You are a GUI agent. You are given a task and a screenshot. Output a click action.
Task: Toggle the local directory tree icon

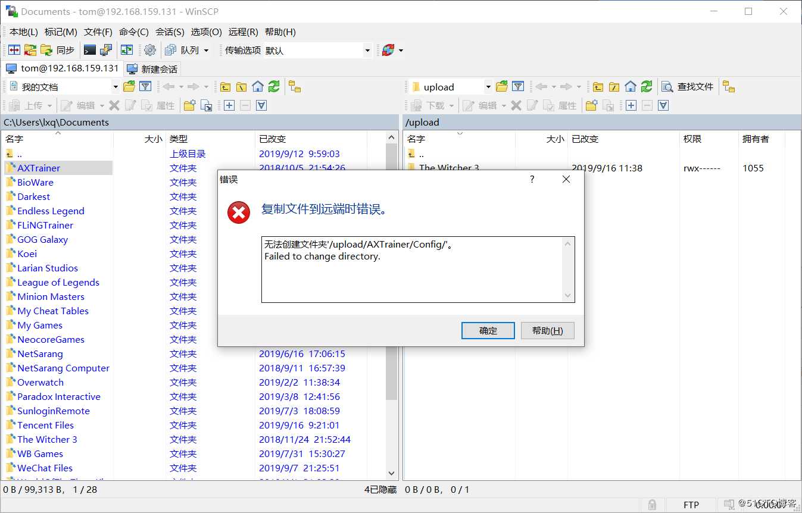coord(295,87)
